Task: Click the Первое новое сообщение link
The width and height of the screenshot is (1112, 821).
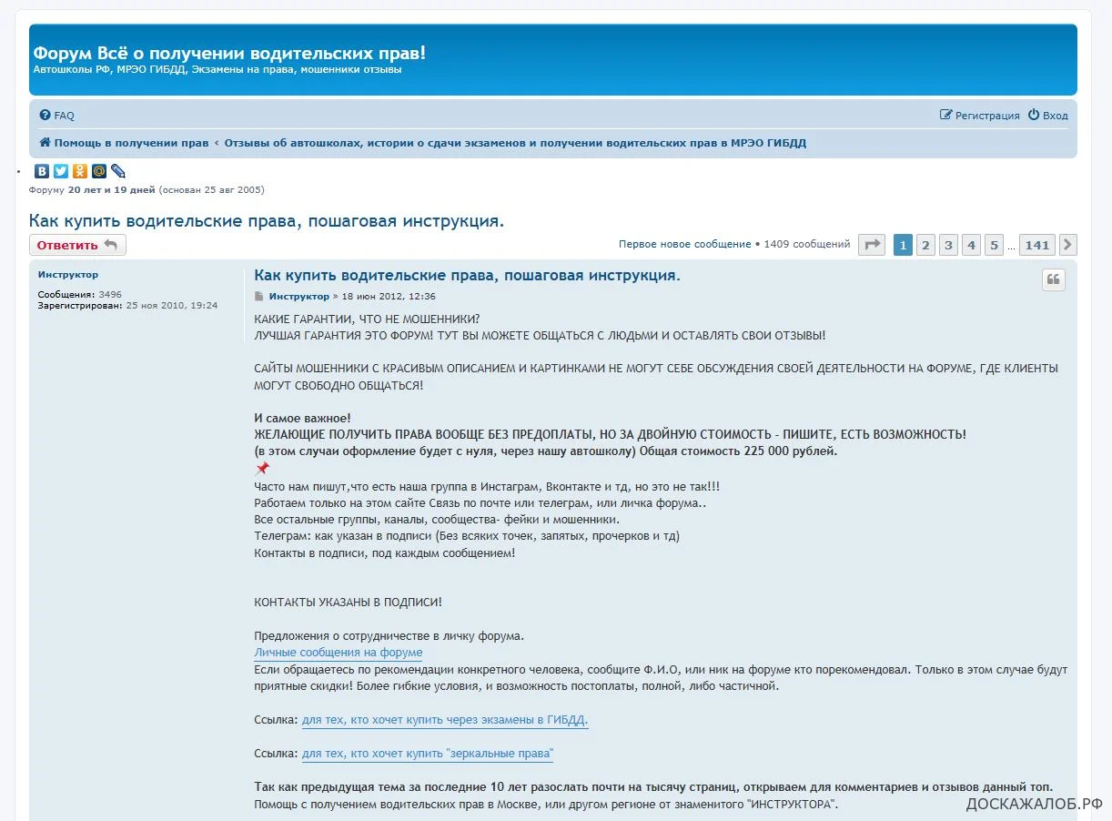Action: (684, 244)
